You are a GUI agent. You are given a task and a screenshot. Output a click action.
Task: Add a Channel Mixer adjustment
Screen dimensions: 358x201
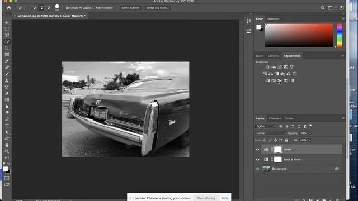289,74
